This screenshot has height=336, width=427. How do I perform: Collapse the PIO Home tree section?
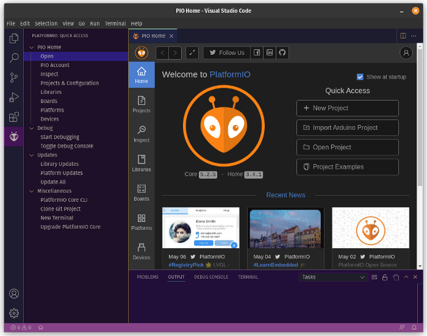tap(32, 48)
